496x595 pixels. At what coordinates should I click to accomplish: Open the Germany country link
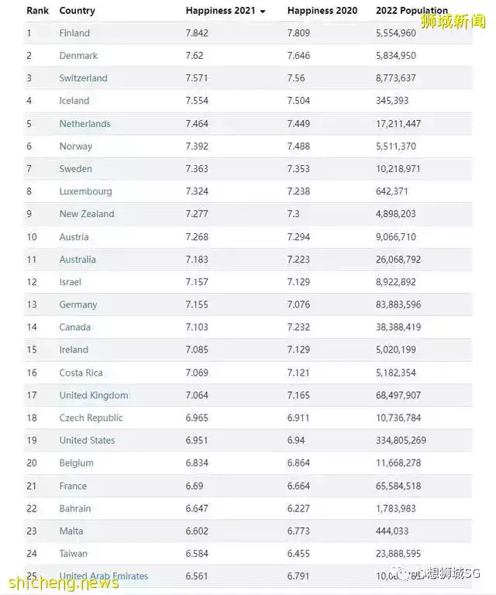pos(78,304)
